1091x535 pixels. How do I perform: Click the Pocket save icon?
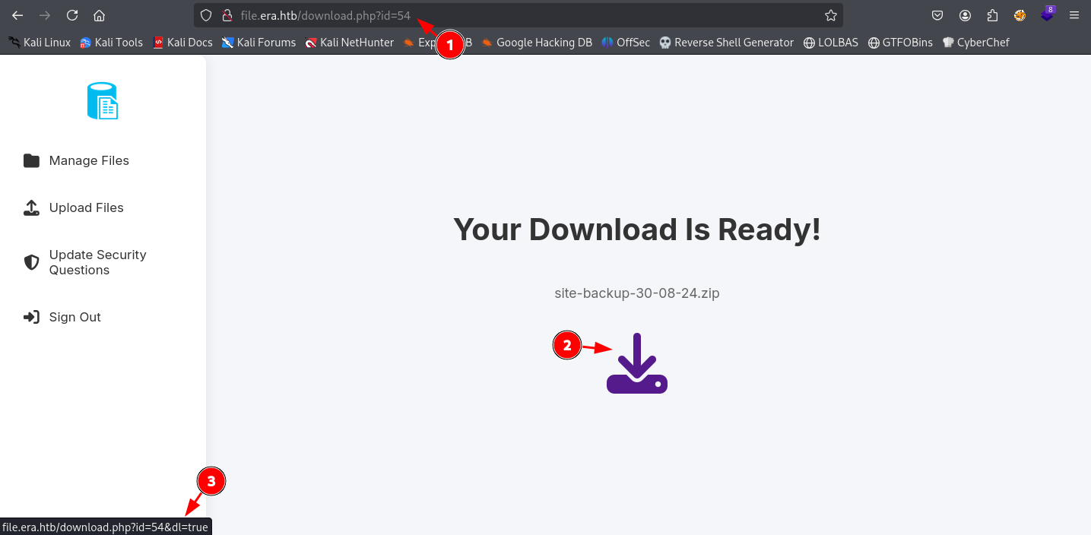coord(937,15)
